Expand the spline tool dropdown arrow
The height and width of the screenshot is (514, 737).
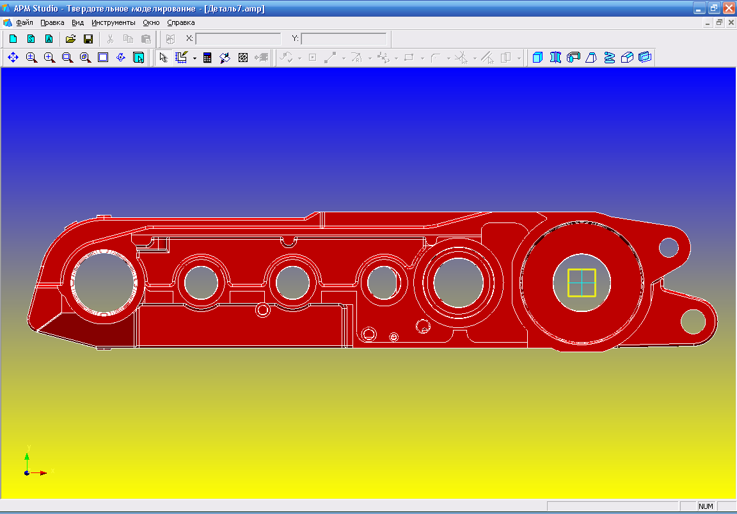click(x=396, y=58)
